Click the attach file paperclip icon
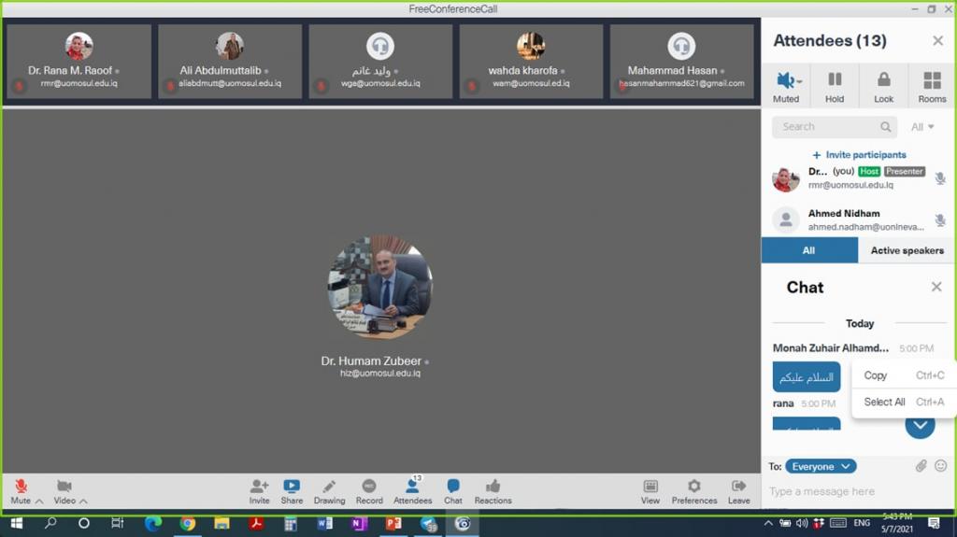The width and height of the screenshot is (957, 537). tap(921, 466)
